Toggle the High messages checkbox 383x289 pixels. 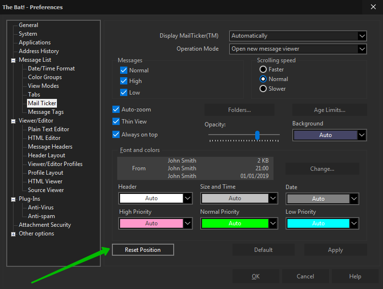click(x=123, y=81)
